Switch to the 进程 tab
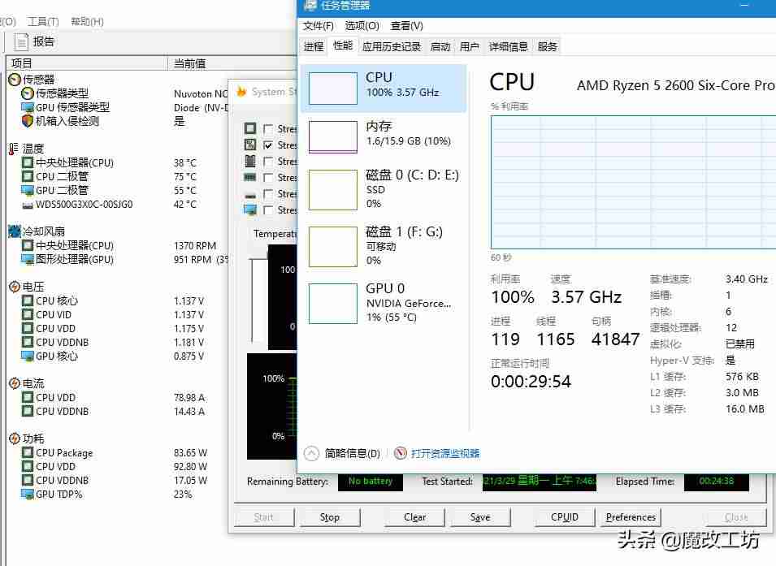776x566 pixels. (314, 46)
